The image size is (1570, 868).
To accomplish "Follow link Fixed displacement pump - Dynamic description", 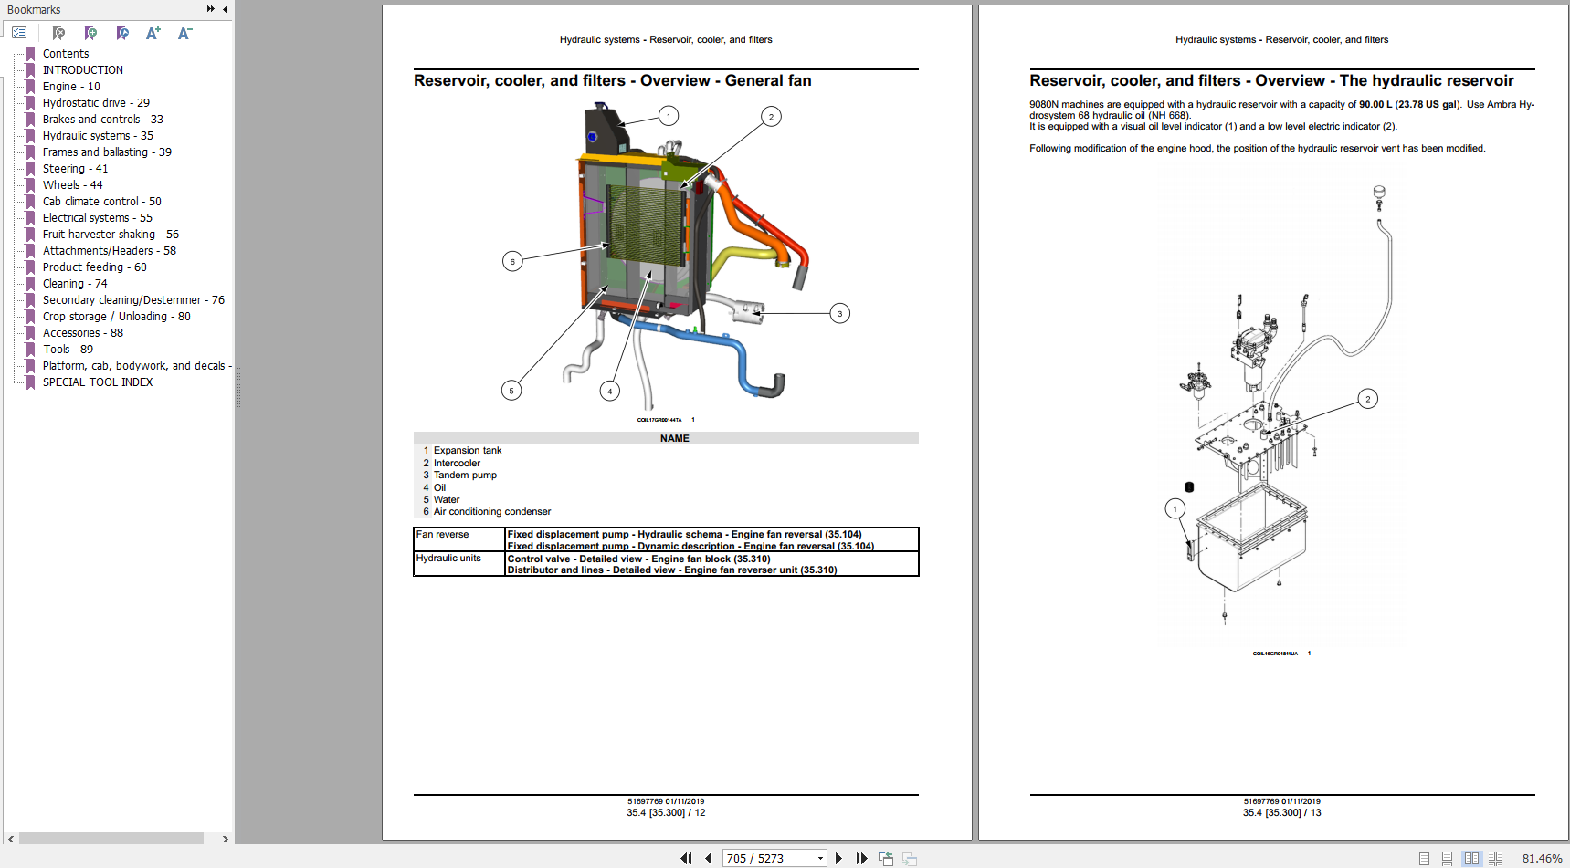I will (x=690, y=546).
